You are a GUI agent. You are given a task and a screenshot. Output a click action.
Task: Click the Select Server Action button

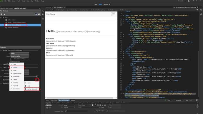[x=20, y=59]
